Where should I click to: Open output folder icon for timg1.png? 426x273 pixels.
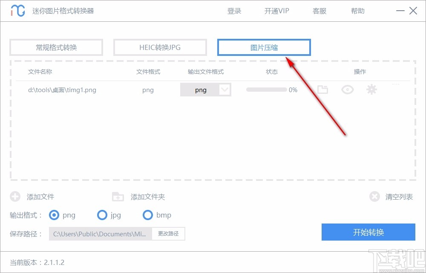pos(322,90)
